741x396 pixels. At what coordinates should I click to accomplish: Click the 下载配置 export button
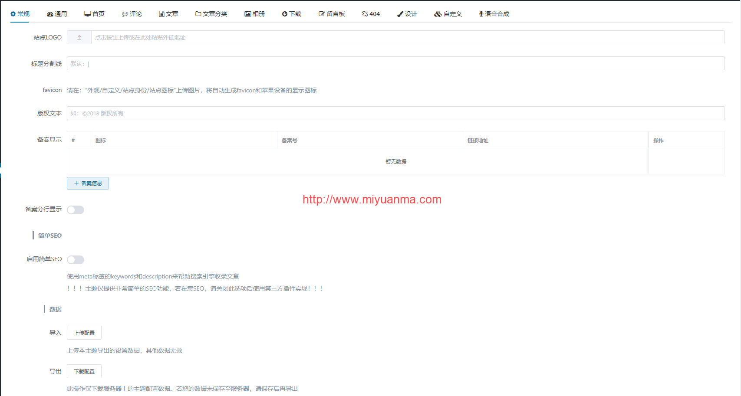pyautogui.click(x=84, y=371)
